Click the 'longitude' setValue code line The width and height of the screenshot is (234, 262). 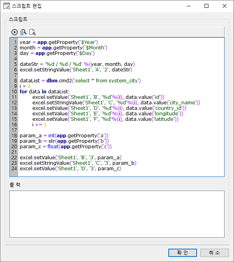point(108,114)
